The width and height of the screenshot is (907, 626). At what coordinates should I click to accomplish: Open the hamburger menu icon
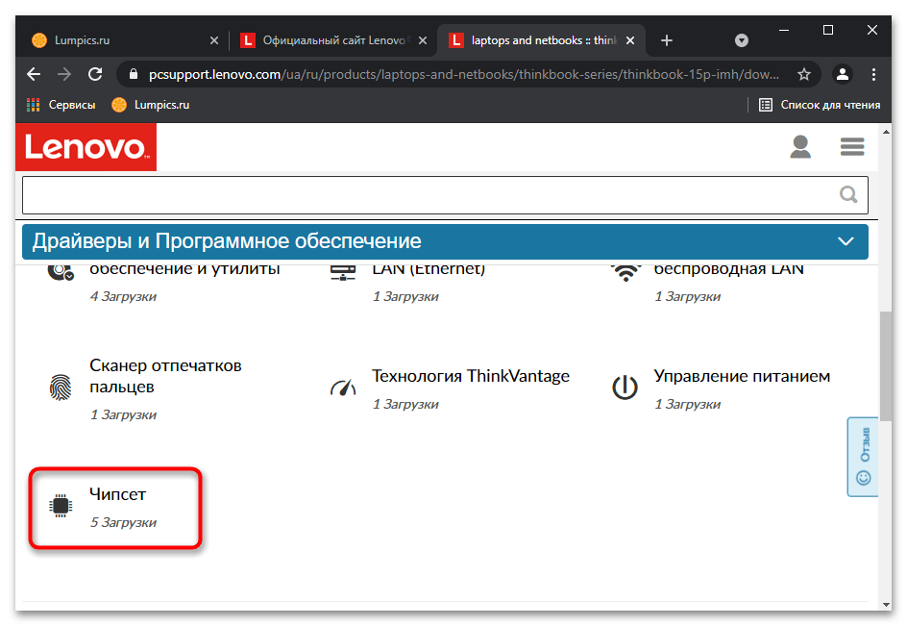point(852,147)
